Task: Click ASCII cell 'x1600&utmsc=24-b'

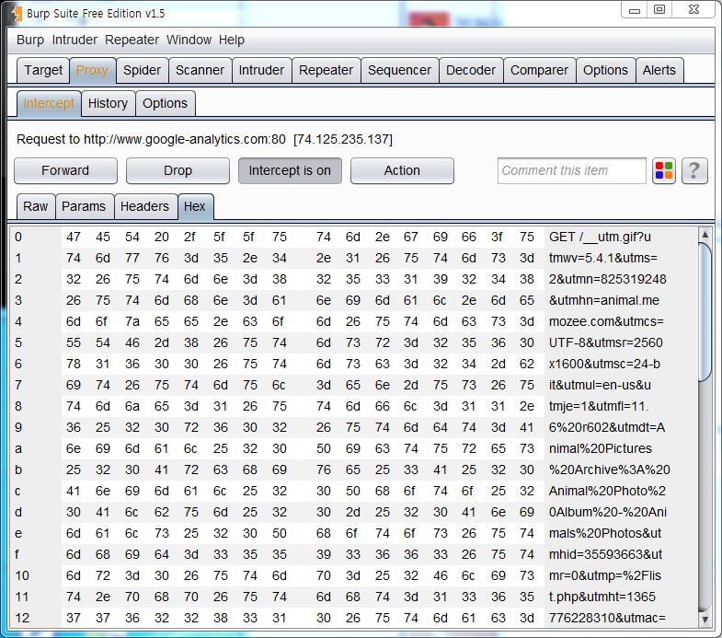Action: coord(604,365)
